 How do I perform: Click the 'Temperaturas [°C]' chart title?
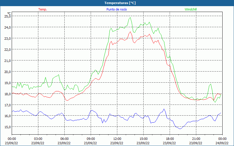(x=120, y=3)
